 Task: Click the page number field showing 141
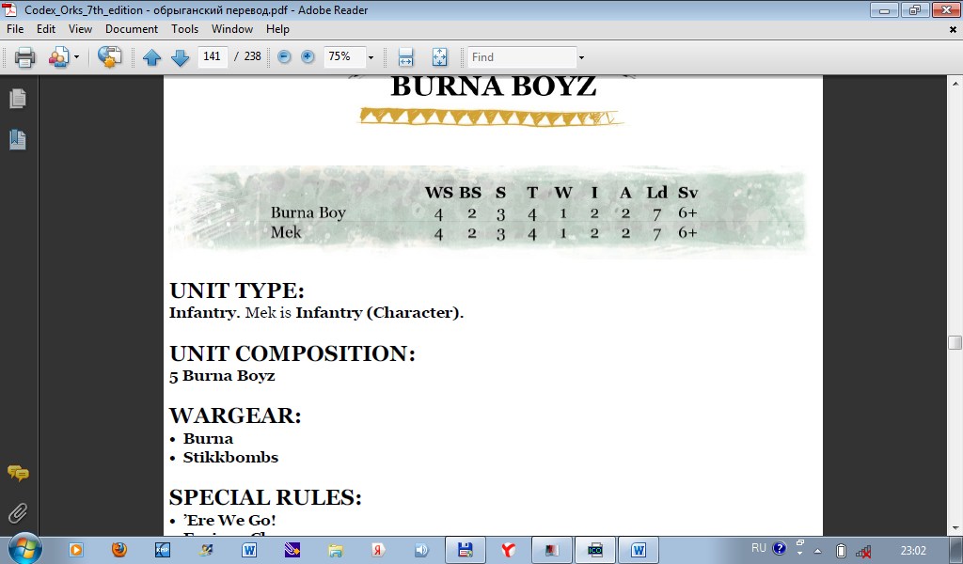tap(213, 56)
